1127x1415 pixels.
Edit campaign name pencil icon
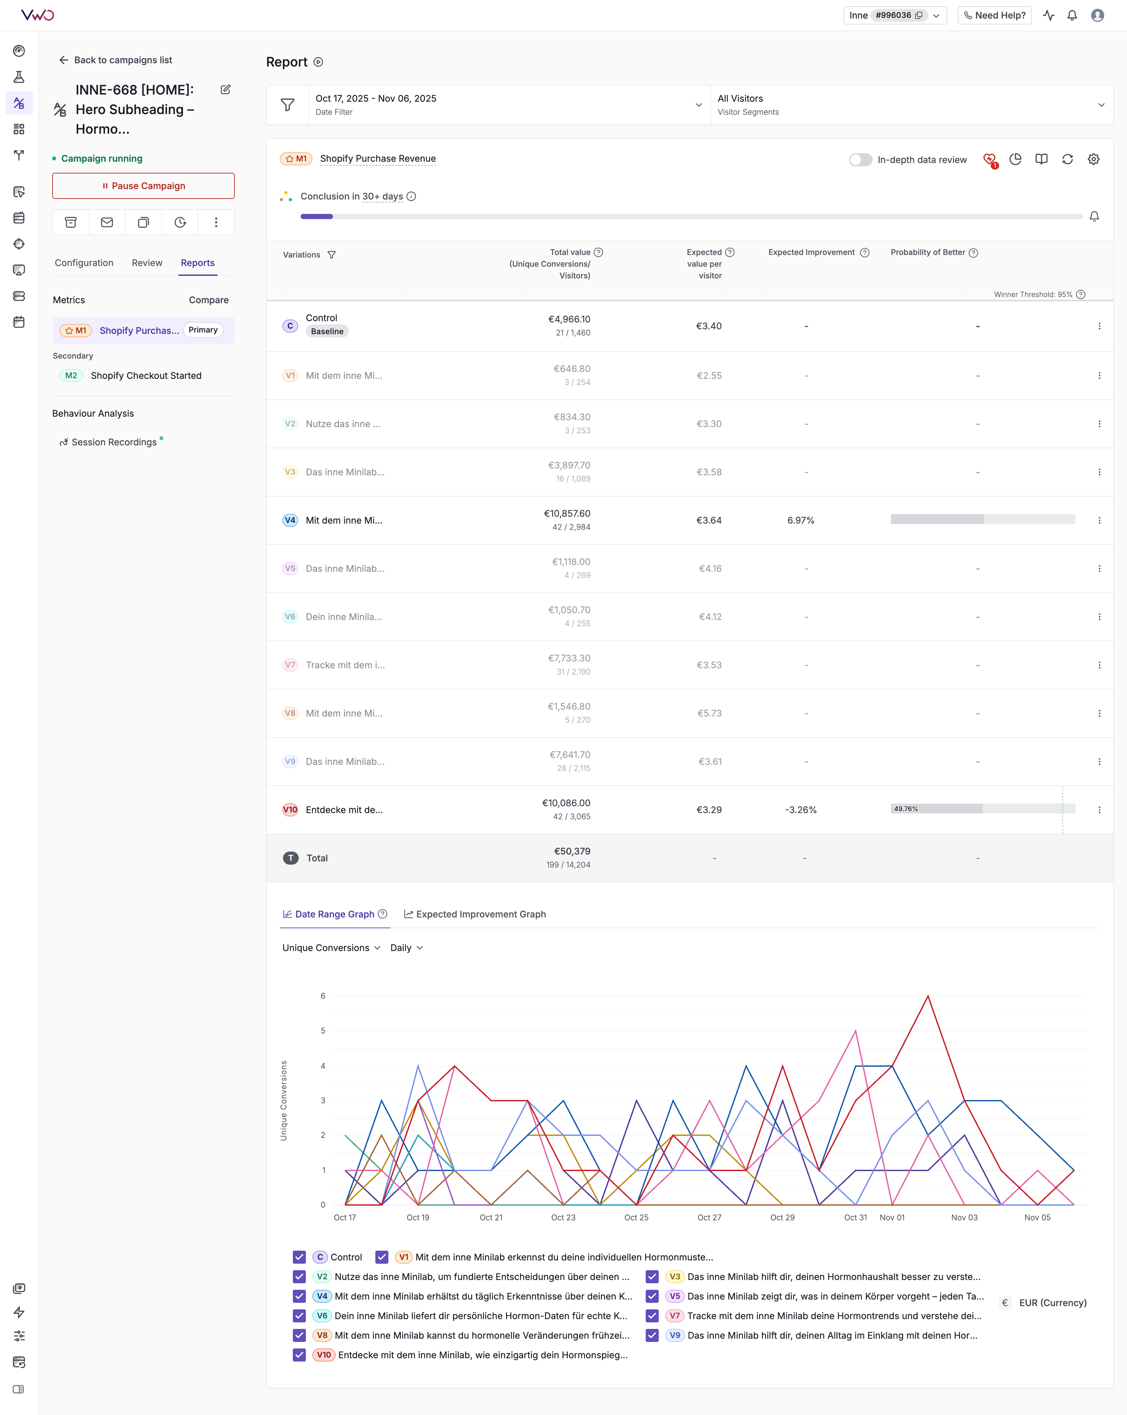tap(225, 90)
